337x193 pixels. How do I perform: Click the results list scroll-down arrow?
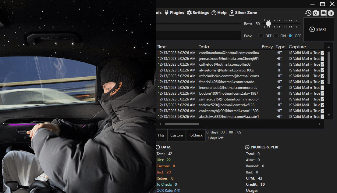(x=328, y=115)
